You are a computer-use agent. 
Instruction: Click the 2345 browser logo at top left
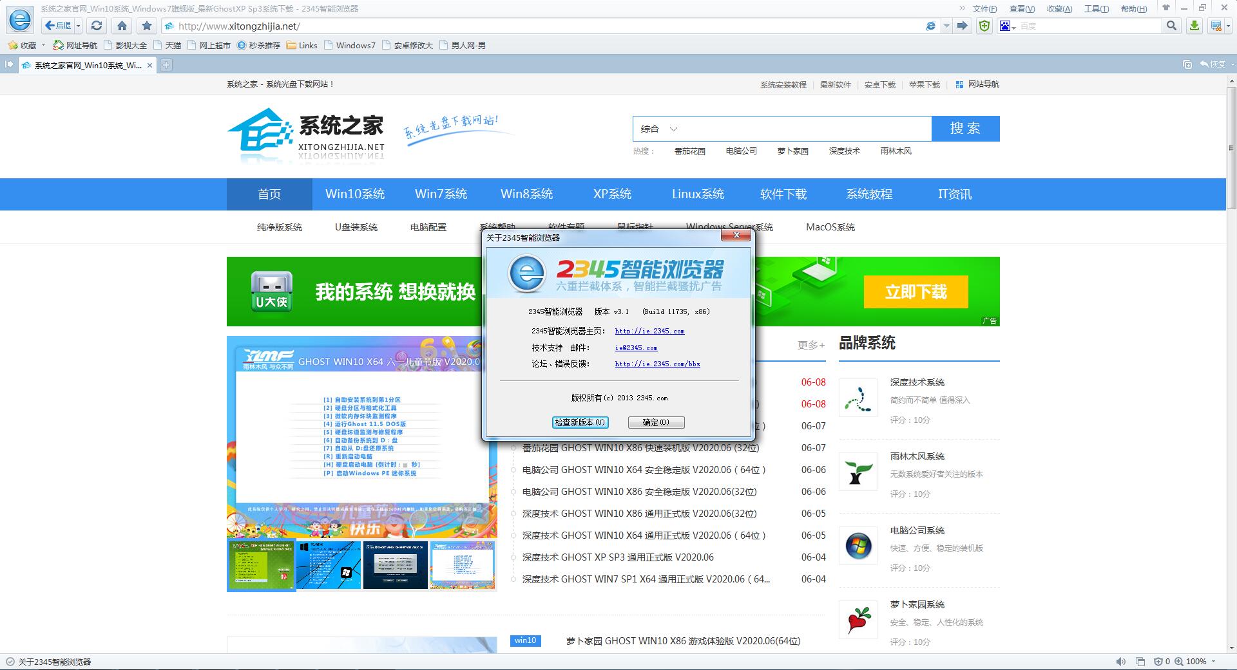click(x=20, y=20)
